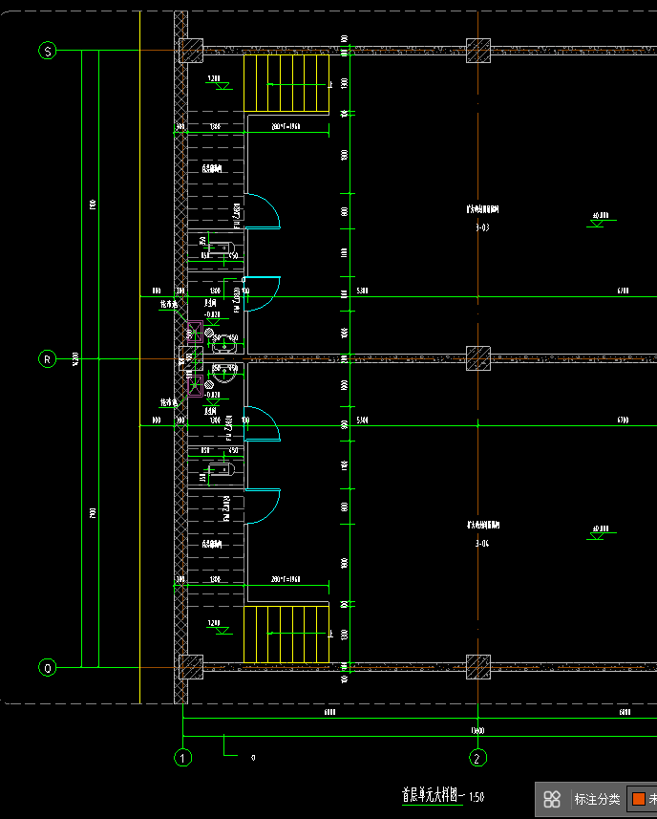Select the axis bubble labeled R

(x=48, y=359)
